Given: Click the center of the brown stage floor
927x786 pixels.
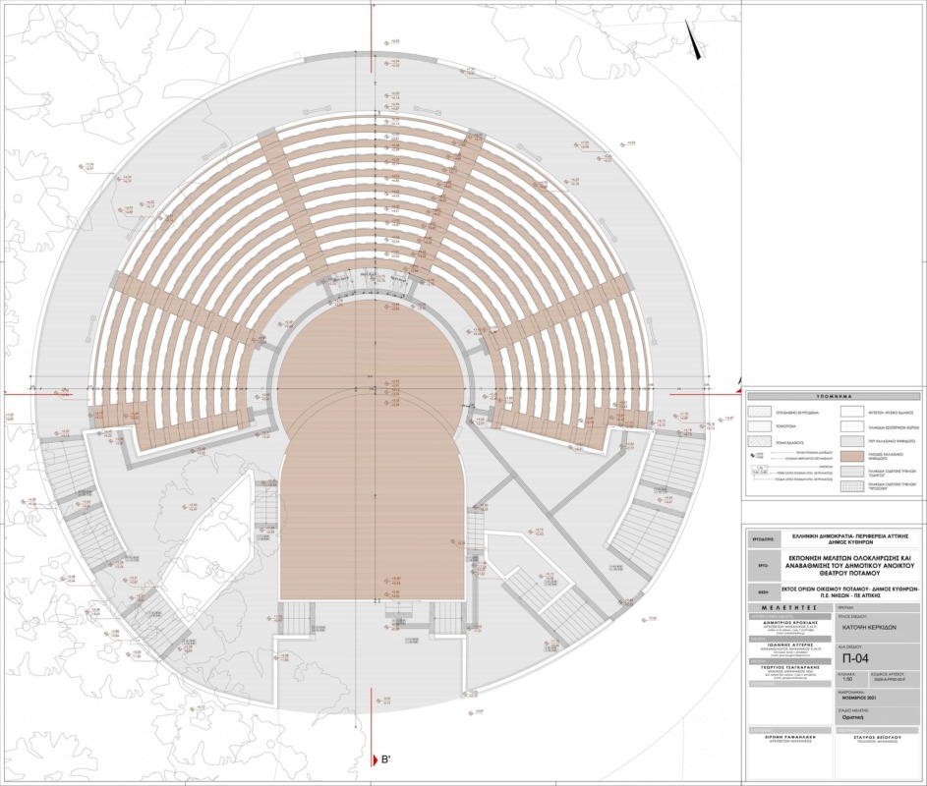Looking at the screenshot, I should (369, 452).
